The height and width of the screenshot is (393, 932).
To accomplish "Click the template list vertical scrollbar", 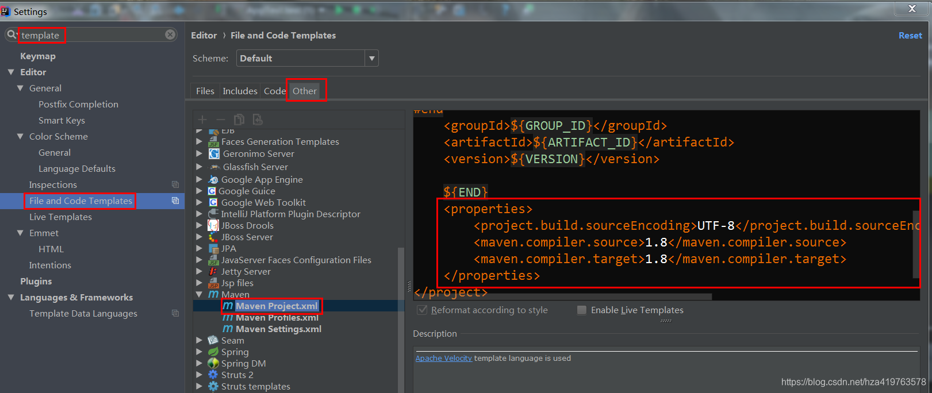I will pos(401,319).
